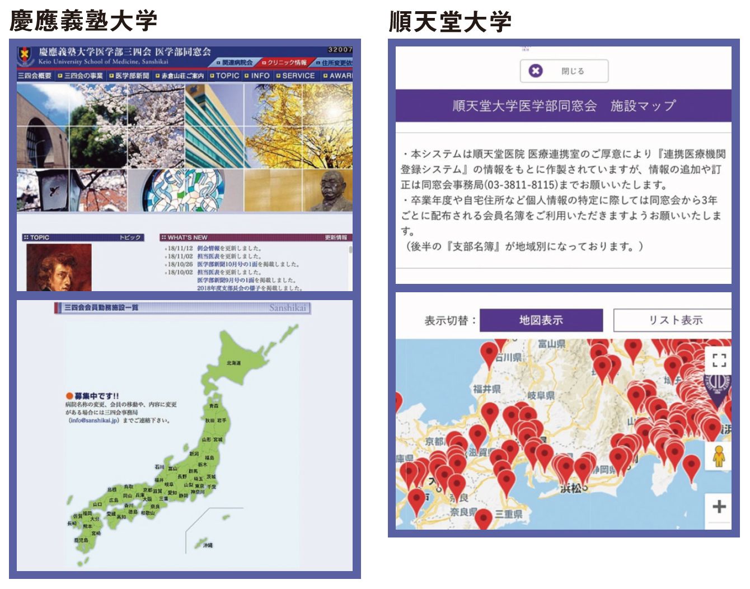Image resolution: width=750 pixels, height=589 pixels.
Task: Click the portrait thumbnail under TOPIC
Action: (x=58, y=268)
